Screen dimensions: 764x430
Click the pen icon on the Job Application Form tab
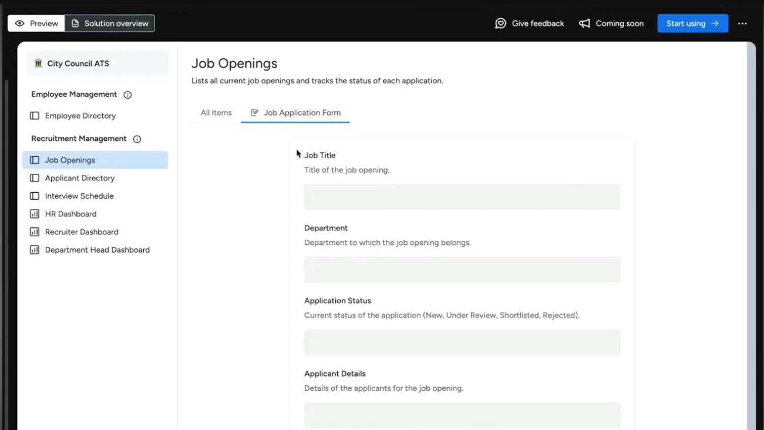pyautogui.click(x=254, y=112)
